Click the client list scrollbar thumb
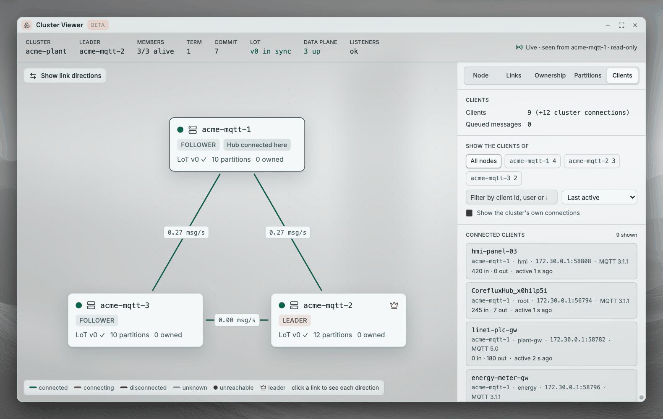The width and height of the screenshot is (663, 419). (641, 398)
